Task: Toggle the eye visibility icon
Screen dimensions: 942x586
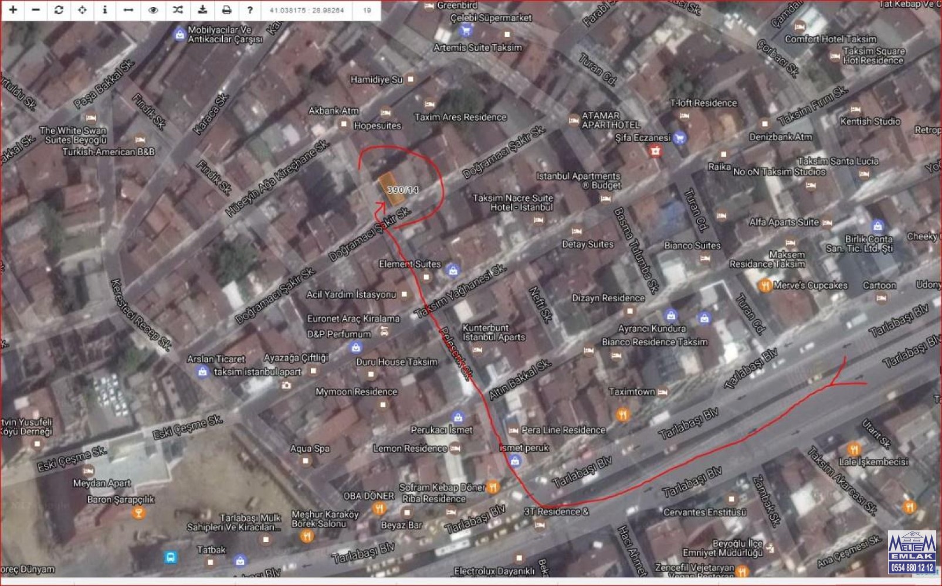Action: 153,10
